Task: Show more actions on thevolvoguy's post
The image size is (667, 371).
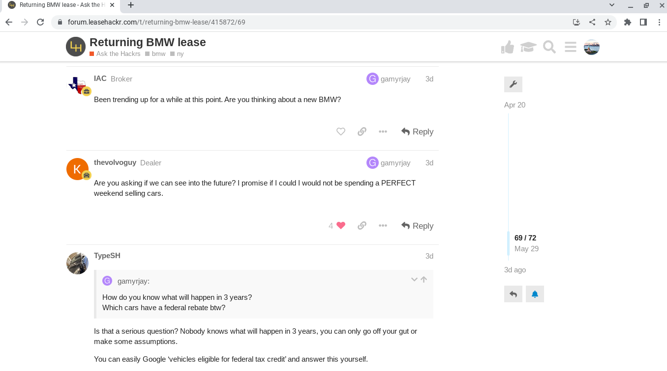Action: (x=383, y=226)
